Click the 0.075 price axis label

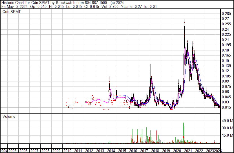tap(226, 87)
